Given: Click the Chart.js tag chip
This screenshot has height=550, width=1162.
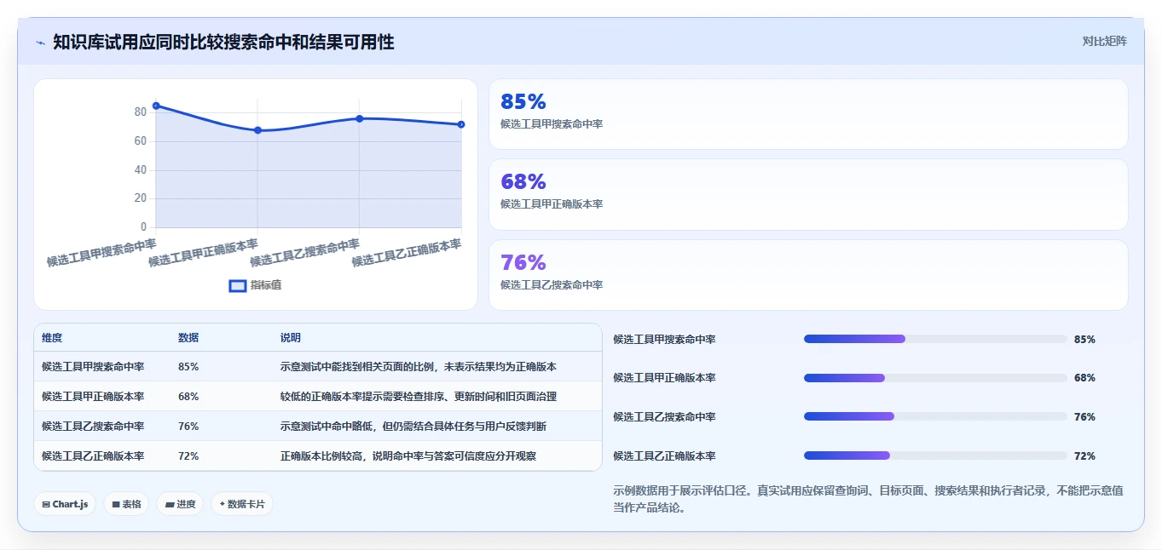Looking at the screenshot, I should click(65, 504).
